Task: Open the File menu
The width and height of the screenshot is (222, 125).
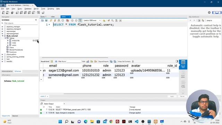Action: pos(2,9)
